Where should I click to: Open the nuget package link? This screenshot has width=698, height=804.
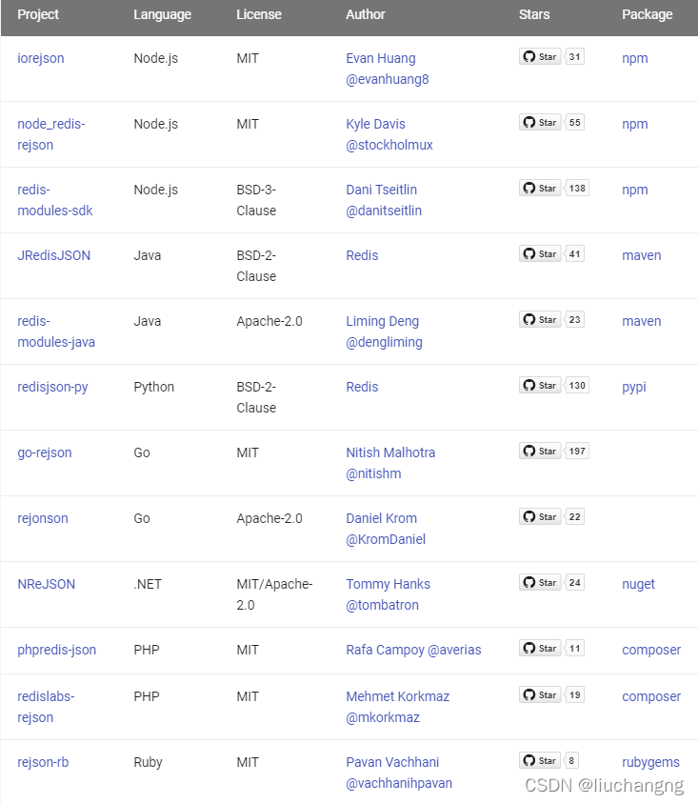pos(638,584)
